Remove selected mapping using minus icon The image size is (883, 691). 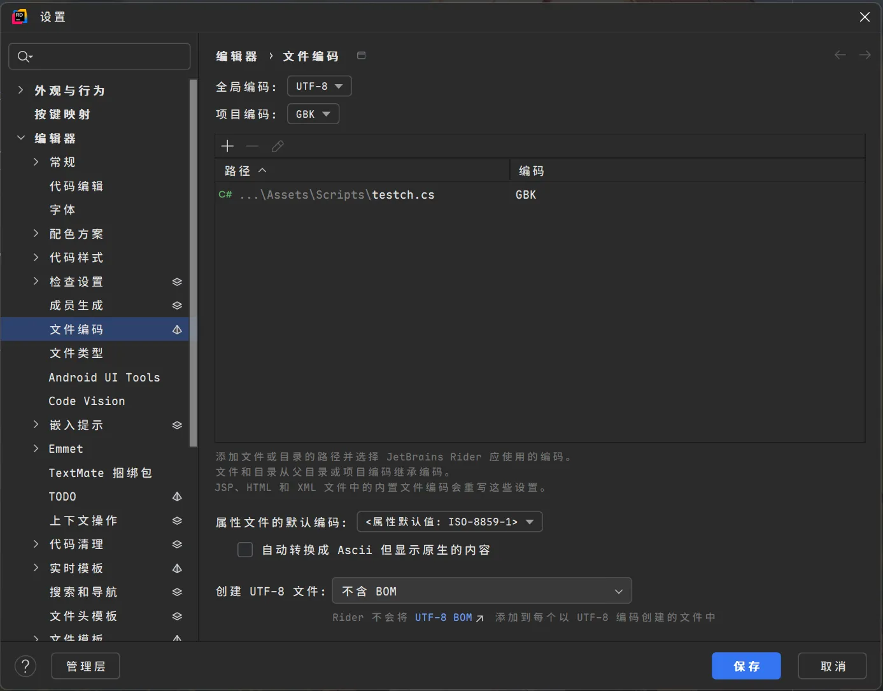pyautogui.click(x=252, y=146)
